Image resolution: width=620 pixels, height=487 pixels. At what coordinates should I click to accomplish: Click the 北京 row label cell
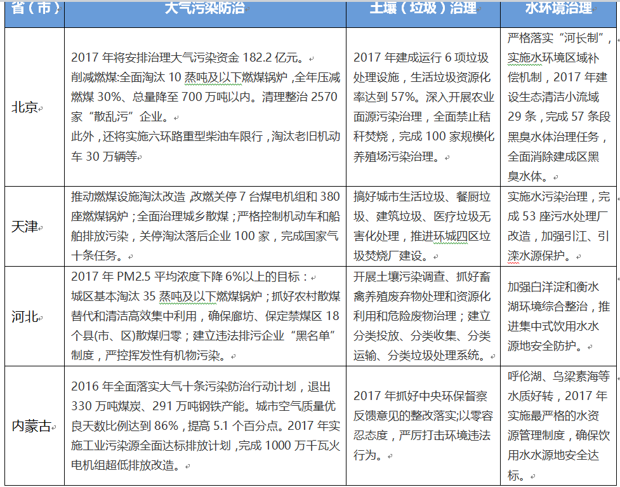pos(27,107)
